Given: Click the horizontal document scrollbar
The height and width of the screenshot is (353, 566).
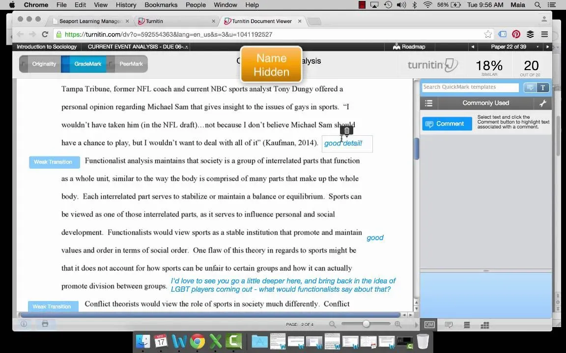Looking at the screenshot, I should [210, 315].
